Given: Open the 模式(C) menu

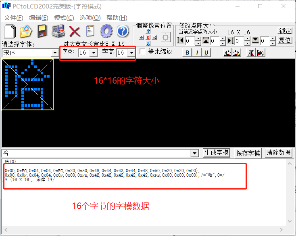Looking at the screenshot, I should [64, 18].
